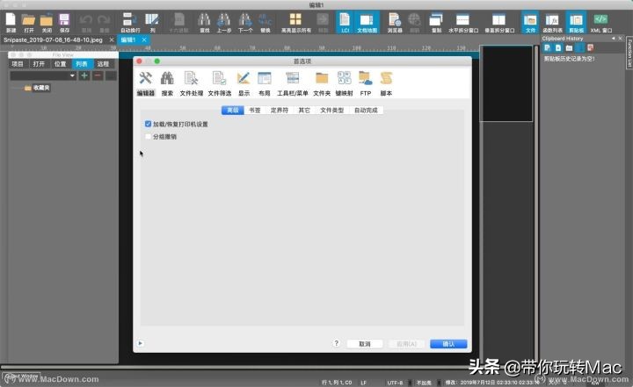Switch to the 定界符 Delimiters tab
633x387 pixels.
(x=280, y=110)
